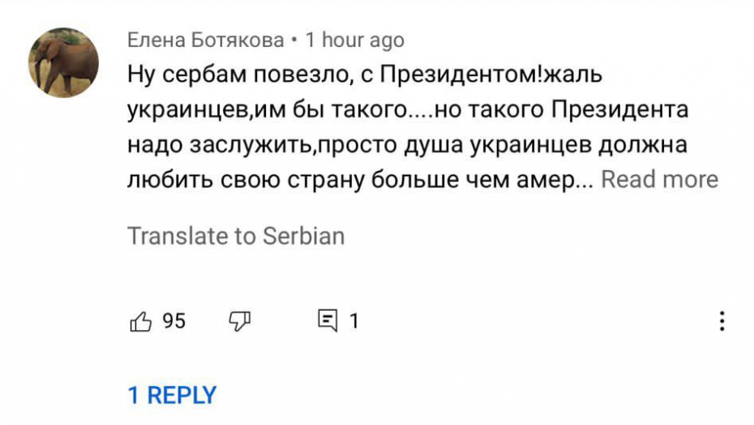Click the truncating ellipsis before Read more
Viewport: 754px width, 425px height.
pos(585,181)
